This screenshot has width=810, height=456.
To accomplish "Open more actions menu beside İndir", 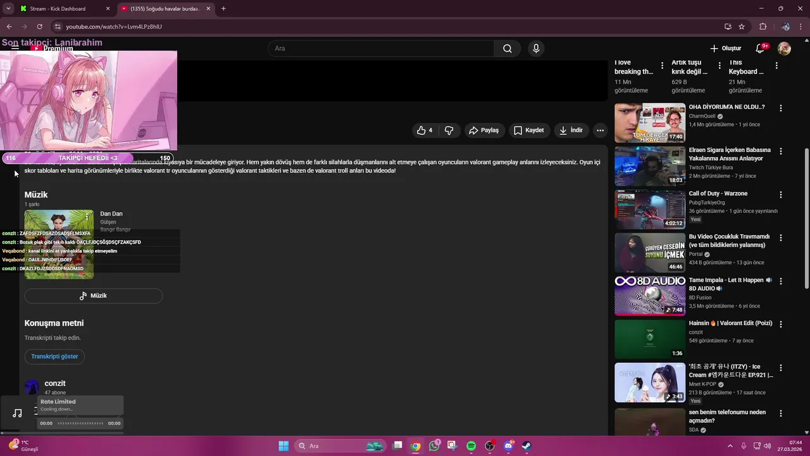I will pos(600,130).
